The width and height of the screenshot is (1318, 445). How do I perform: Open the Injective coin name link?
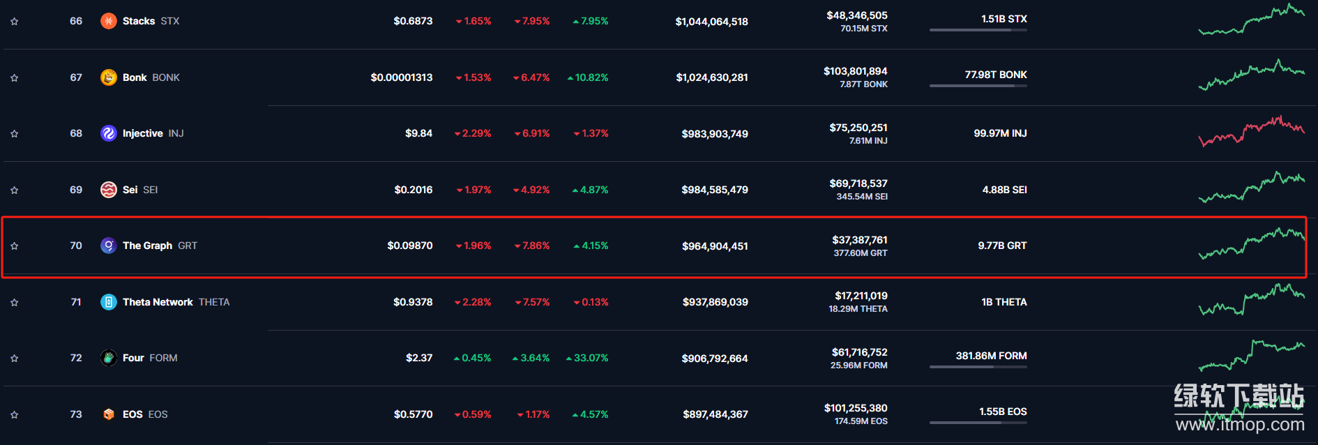[142, 133]
